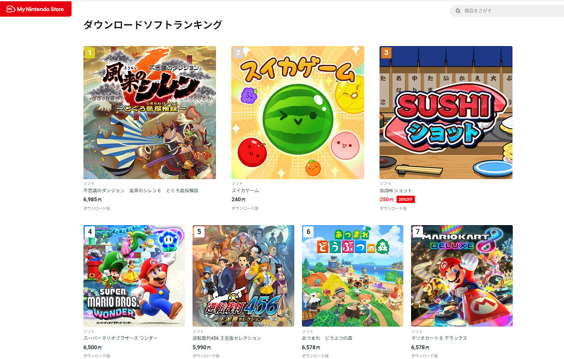Open the Mario Kart 8 Deluxe cover
Screen dimensions: 564x359
[x=462, y=276]
